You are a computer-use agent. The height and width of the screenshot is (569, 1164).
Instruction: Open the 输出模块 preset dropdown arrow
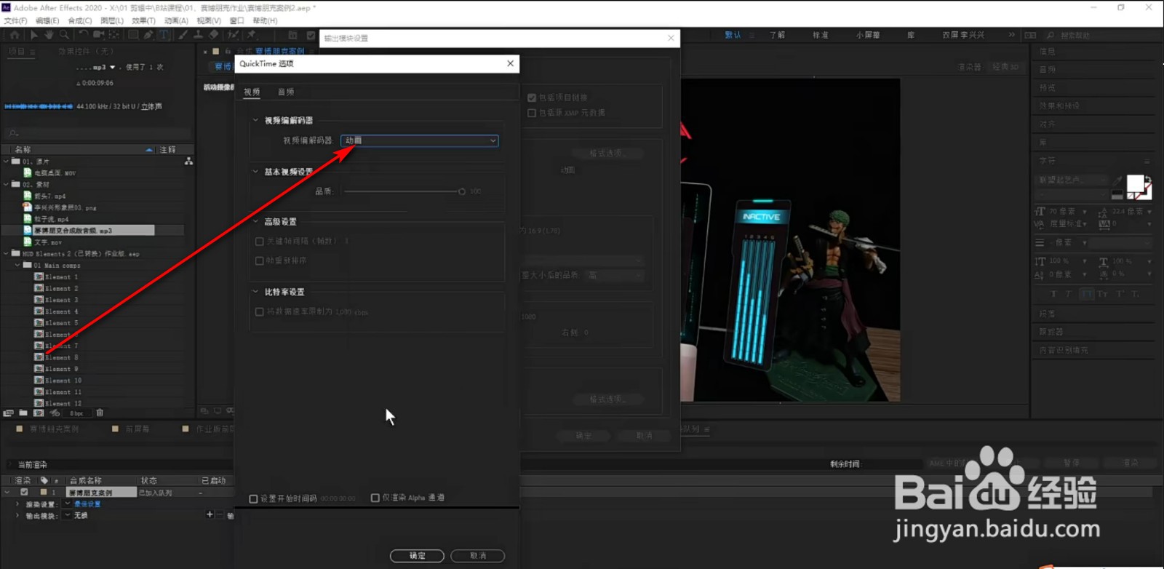point(68,515)
